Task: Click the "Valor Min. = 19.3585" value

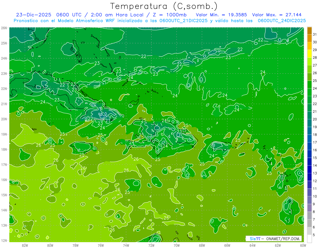Action: (221, 15)
